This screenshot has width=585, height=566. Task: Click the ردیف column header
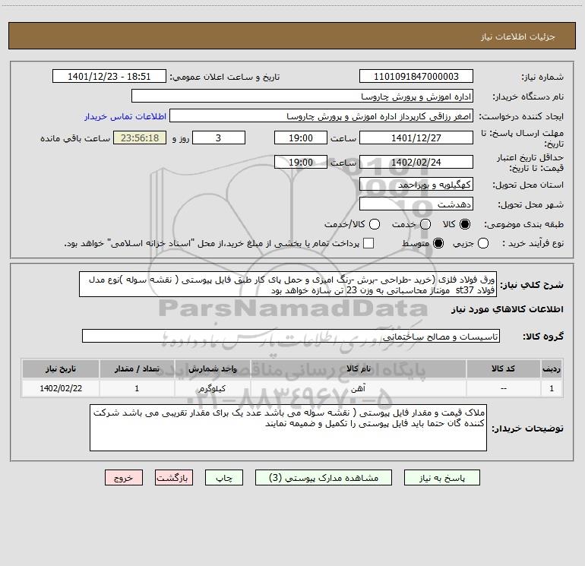tap(552, 369)
